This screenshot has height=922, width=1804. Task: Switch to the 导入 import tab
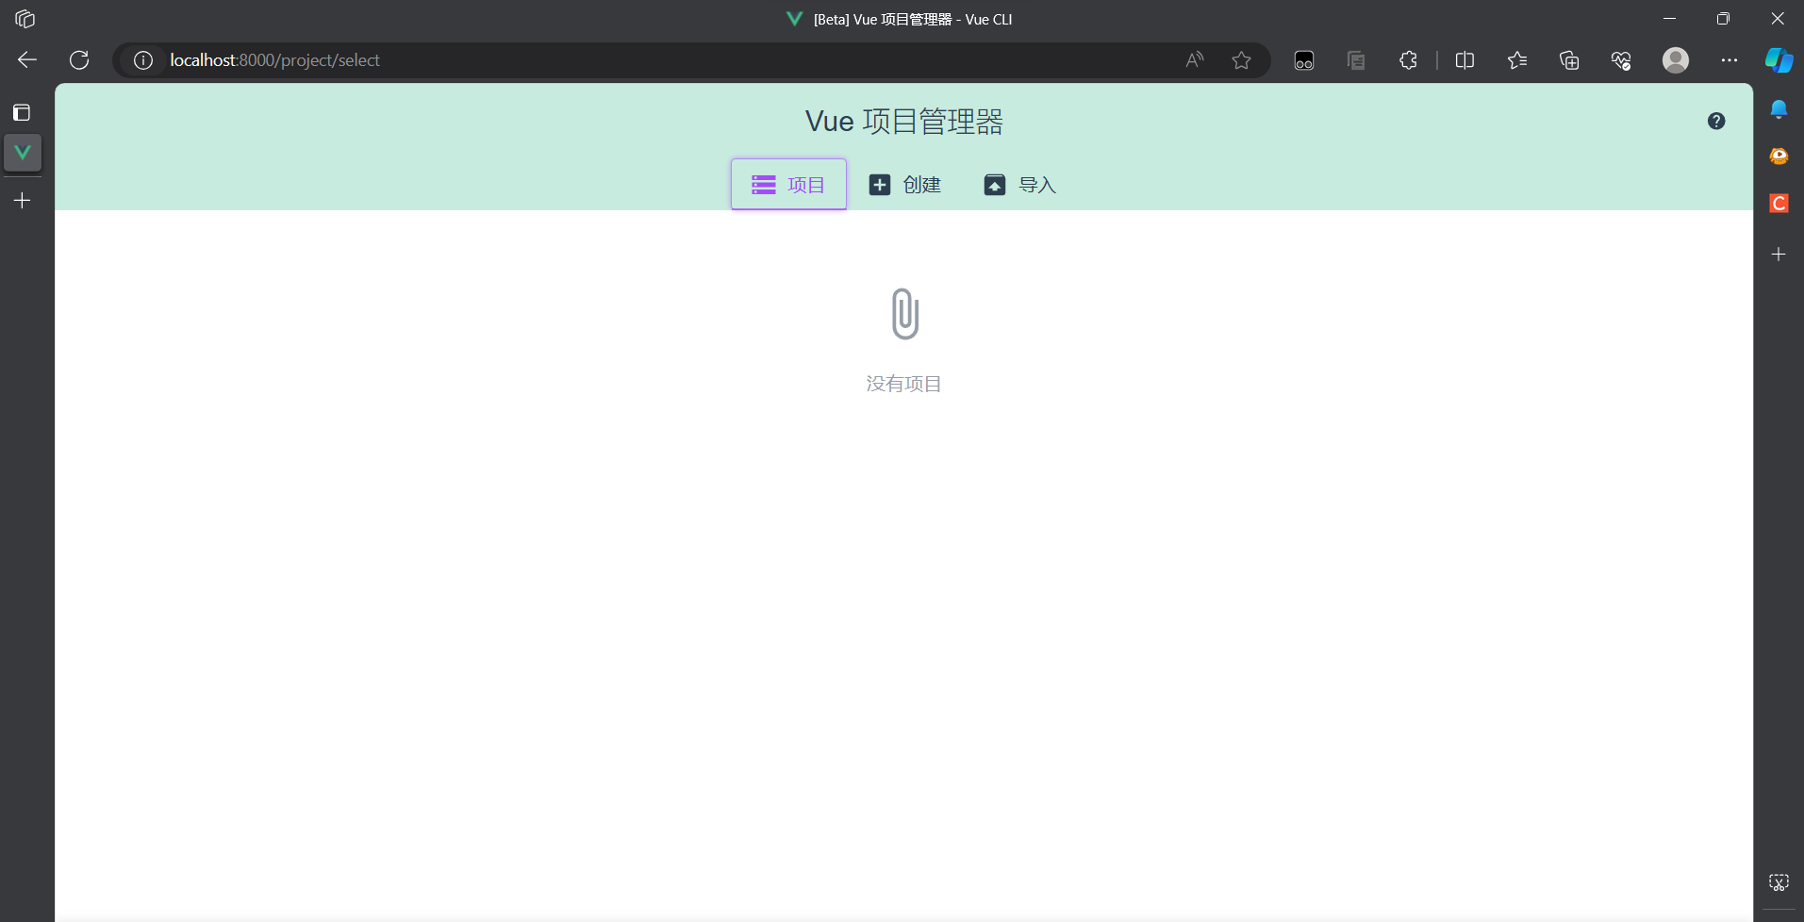(x=1019, y=185)
